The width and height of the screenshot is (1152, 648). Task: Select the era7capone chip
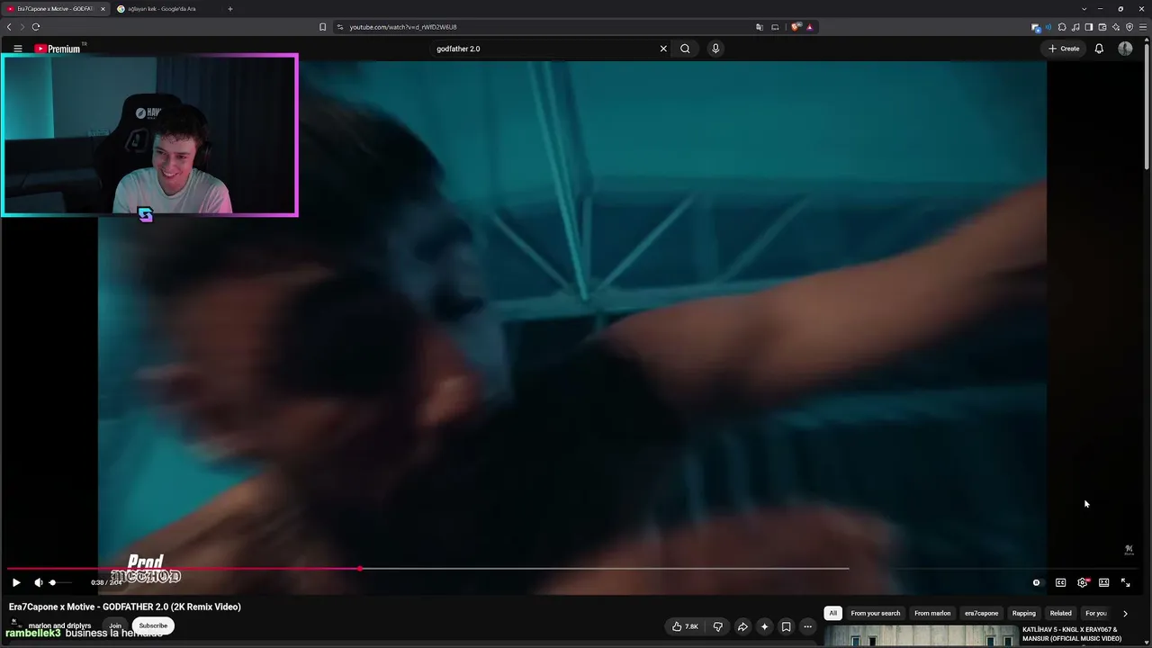click(x=981, y=613)
